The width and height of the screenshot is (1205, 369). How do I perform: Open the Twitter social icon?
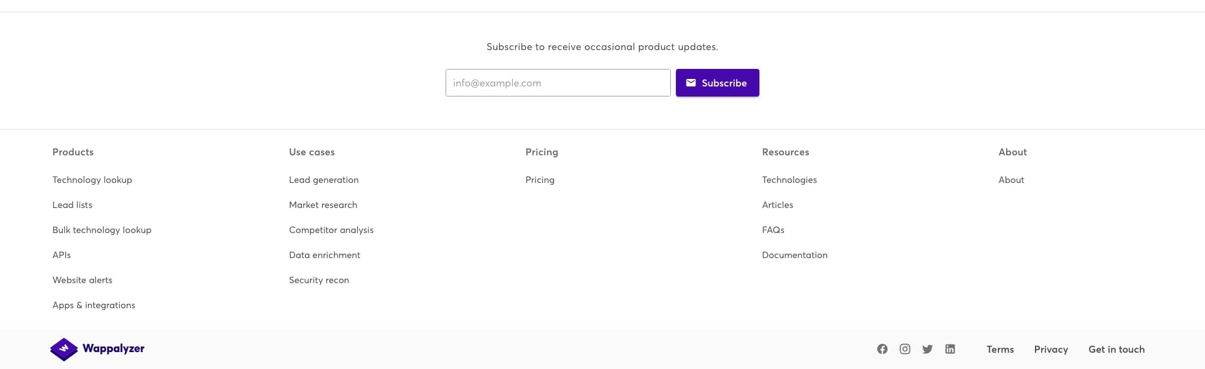927,349
